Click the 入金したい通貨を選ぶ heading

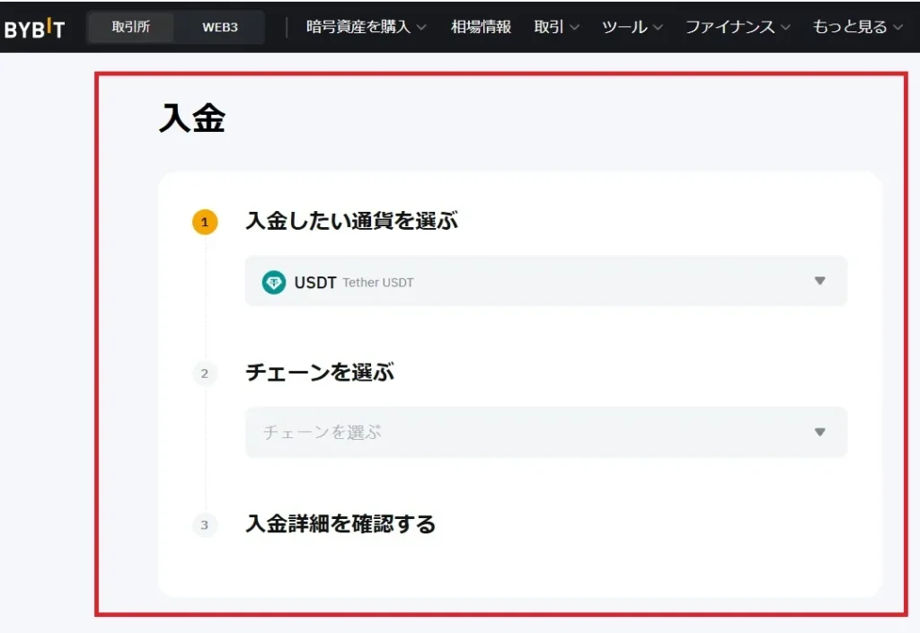point(351,221)
